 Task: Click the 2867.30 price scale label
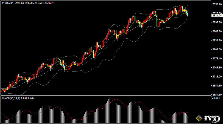[x=217, y=31]
